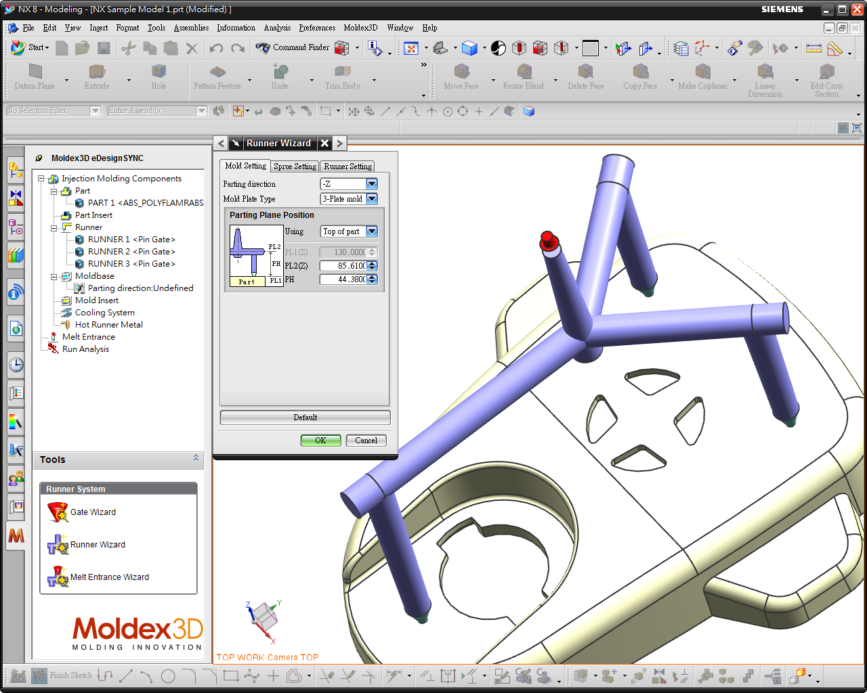This screenshot has height=693, width=867.
Task: Increase PL2(Z) with the up stepper arrow
Action: 373,263
